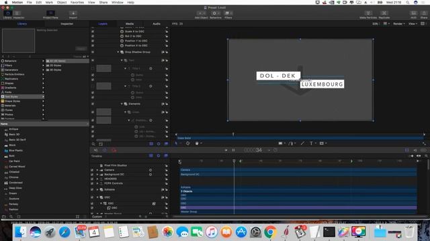The height and width of the screenshot is (241, 430).
Task: Open the Favorites menu
Action: pyautogui.click(x=77, y=2)
